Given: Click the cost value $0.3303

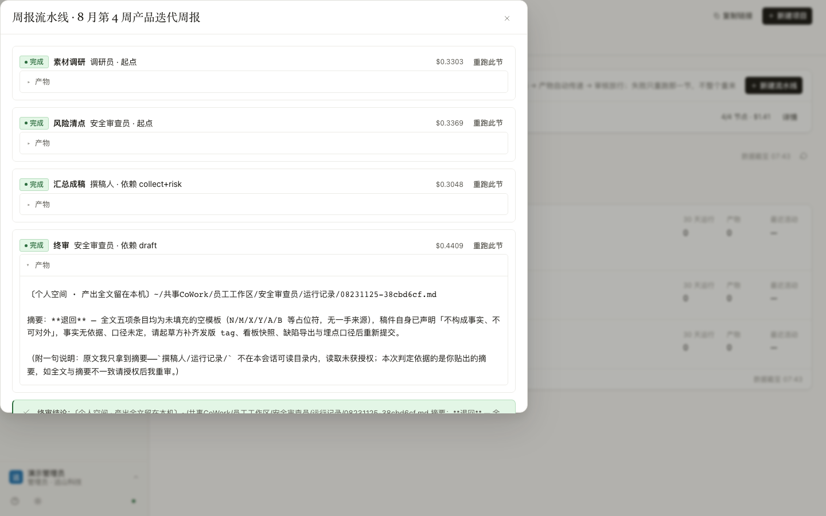Looking at the screenshot, I should click(450, 62).
